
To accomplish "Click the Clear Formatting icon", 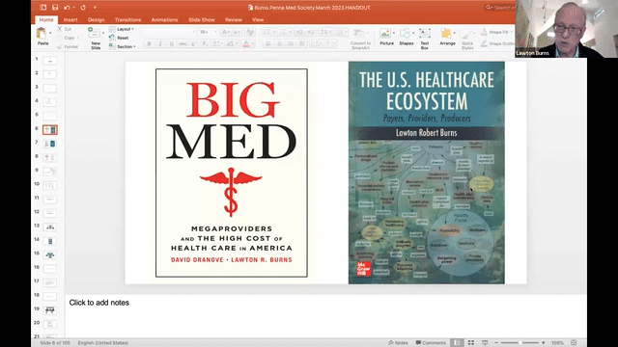I will point(249,32).
